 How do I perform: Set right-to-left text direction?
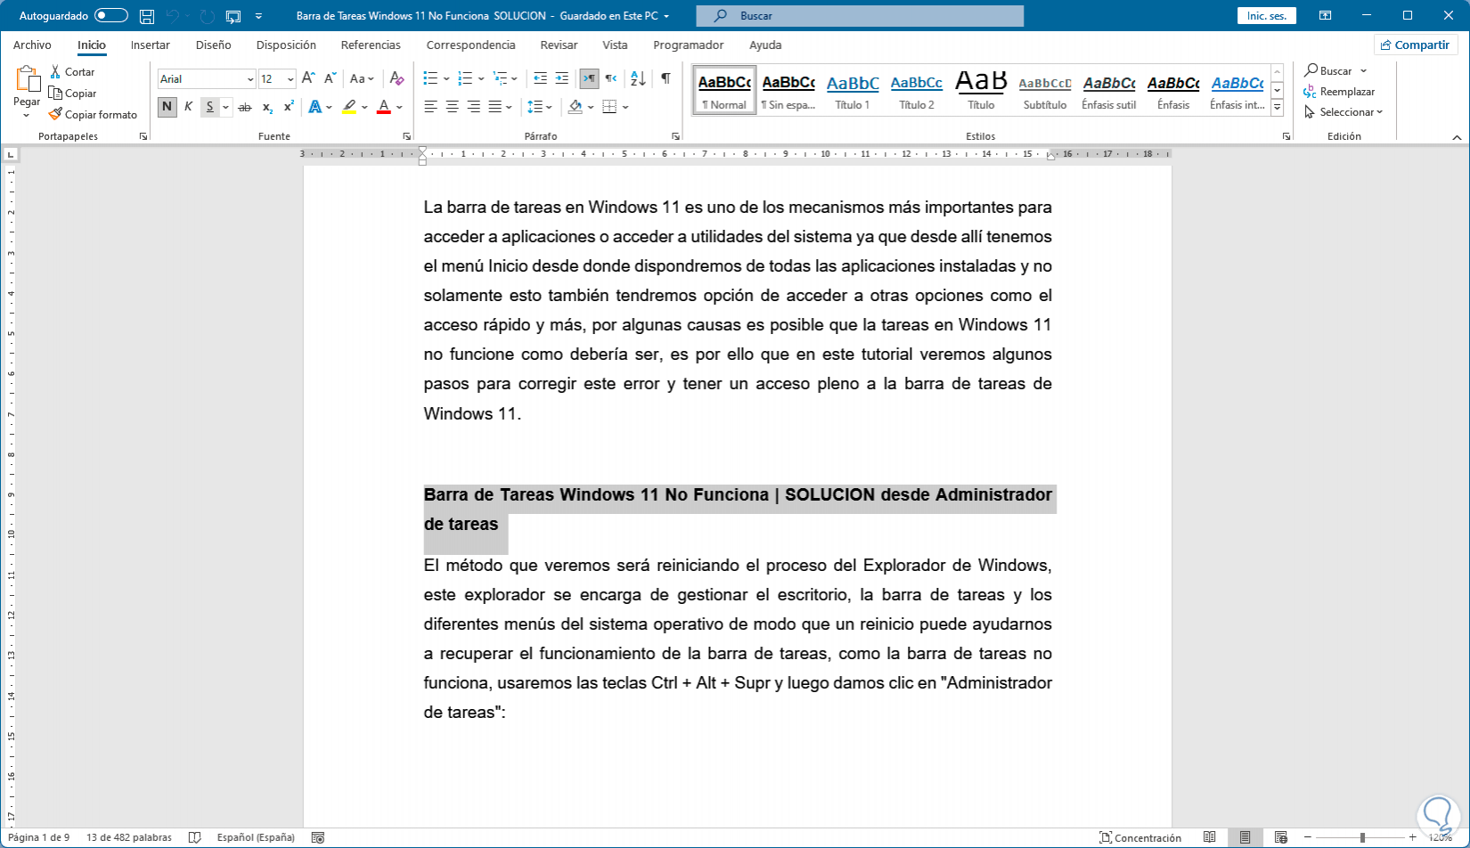[x=610, y=78]
